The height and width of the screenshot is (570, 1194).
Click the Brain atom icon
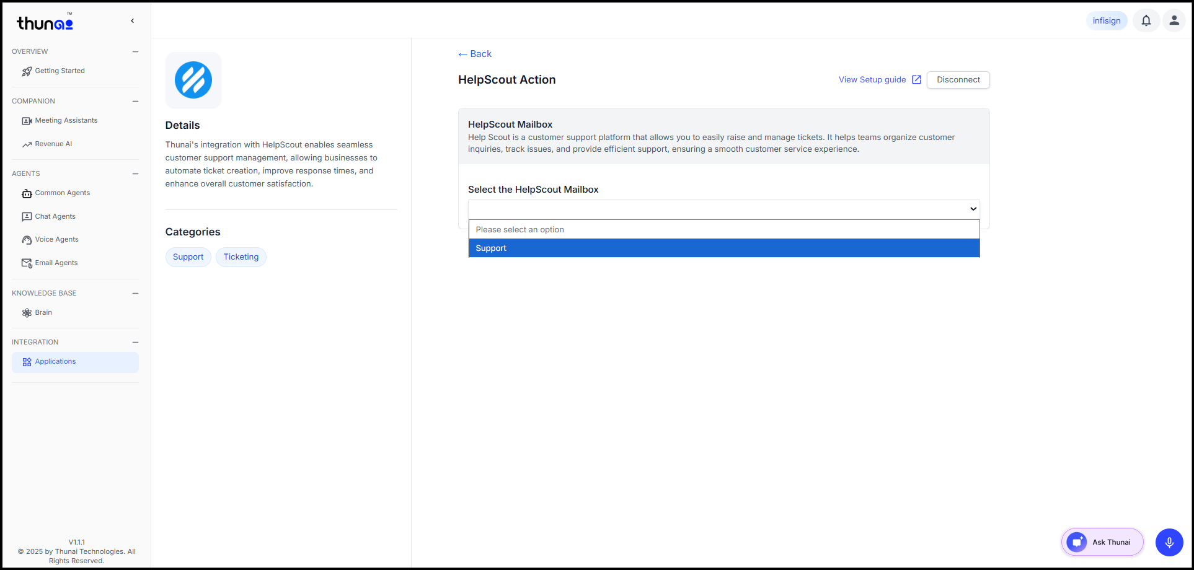pyautogui.click(x=27, y=313)
